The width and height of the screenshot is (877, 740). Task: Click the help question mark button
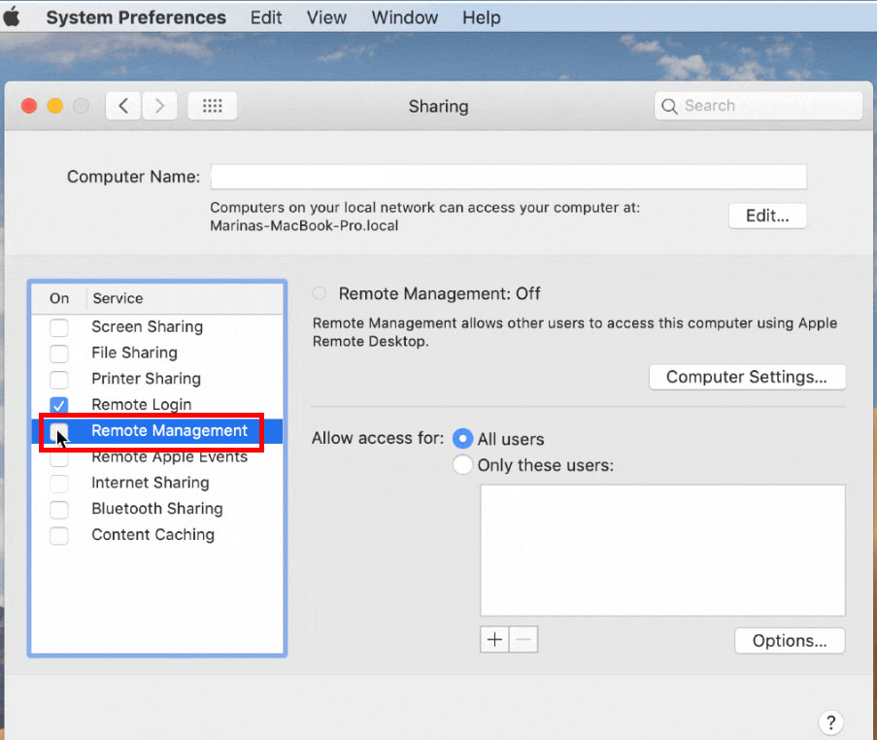coord(829,722)
